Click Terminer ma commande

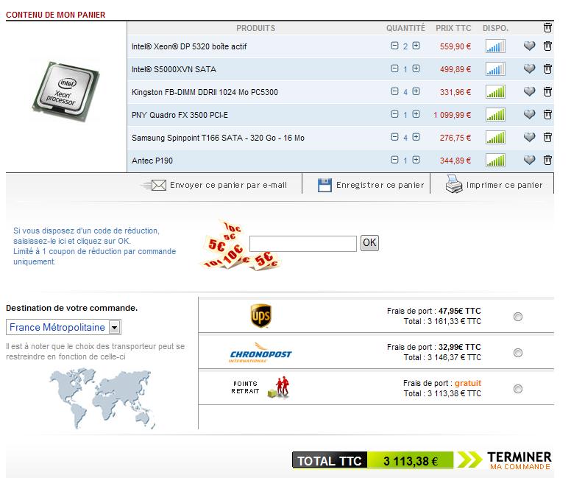click(x=519, y=460)
